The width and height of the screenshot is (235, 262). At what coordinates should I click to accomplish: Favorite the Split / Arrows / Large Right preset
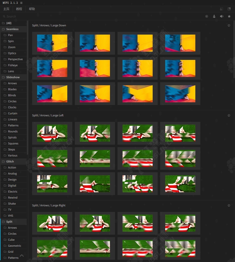pyautogui.click(x=229, y=205)
